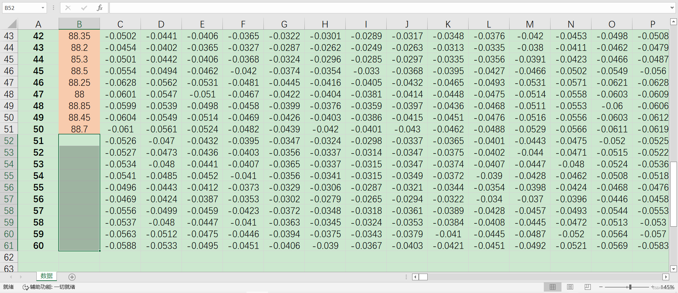This screenshot has width=678, height=293.
Task: Click cell A61 showing bold 60
Action: pyautogui.click(x=38, y=246)
